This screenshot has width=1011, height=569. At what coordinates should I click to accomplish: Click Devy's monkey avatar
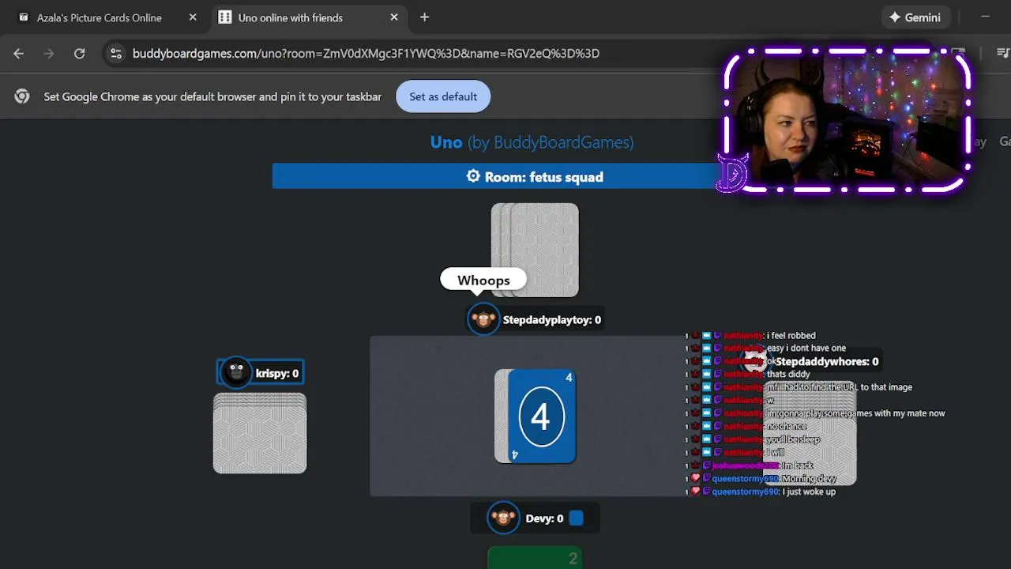[503, 518]
